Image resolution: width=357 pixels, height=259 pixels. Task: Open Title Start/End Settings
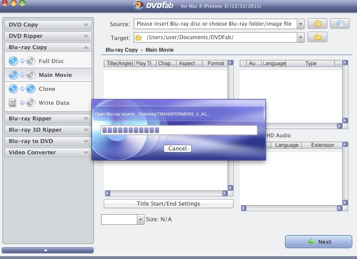pyautogui.click(x=169, y=204)
